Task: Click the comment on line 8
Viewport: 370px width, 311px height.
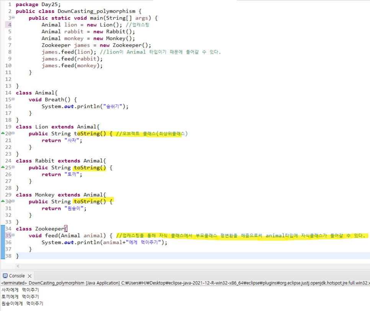Action: click(160, 52)
